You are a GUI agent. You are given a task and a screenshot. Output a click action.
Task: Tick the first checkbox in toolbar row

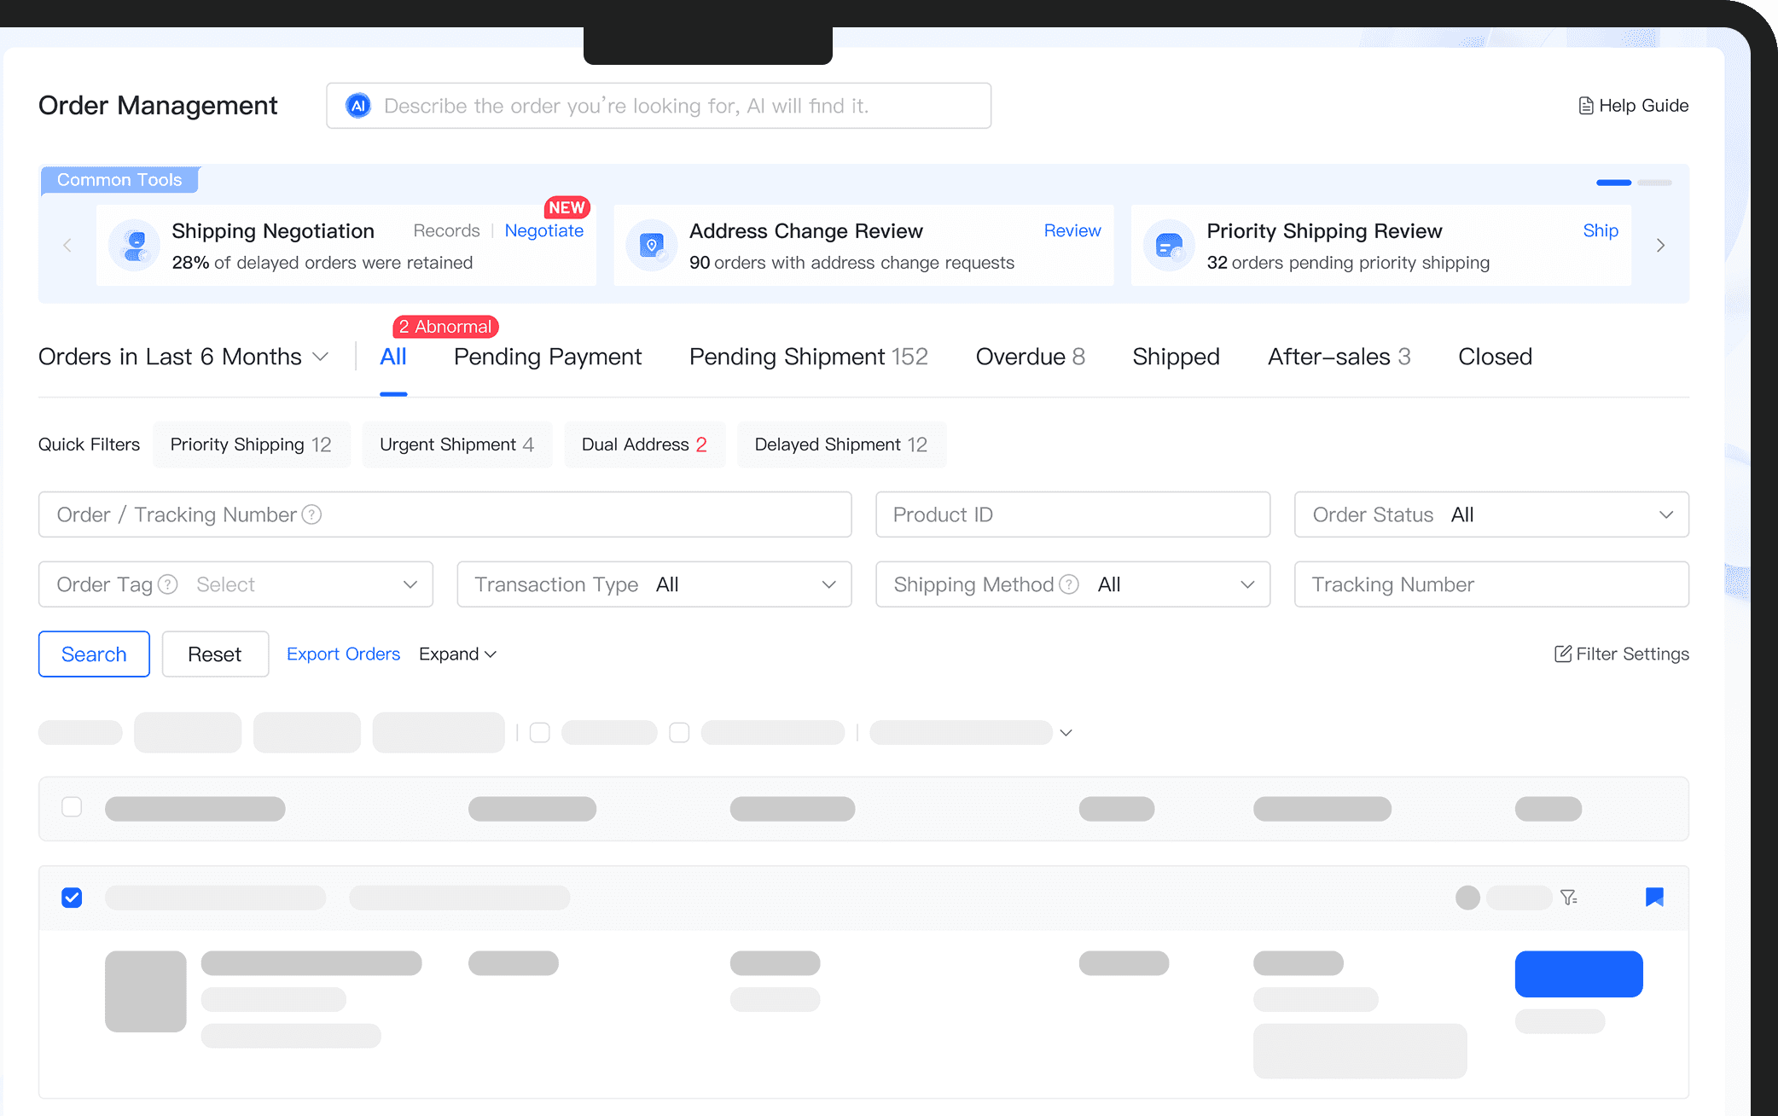coord(540,733)
